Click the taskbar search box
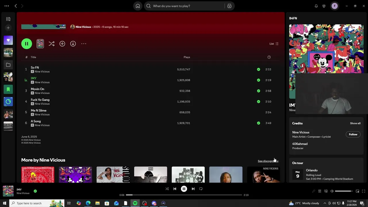Screen dimensions: 368x207 37,203
